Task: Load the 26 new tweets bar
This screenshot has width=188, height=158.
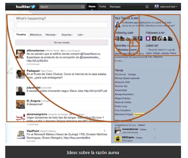Action: point(62,43)
